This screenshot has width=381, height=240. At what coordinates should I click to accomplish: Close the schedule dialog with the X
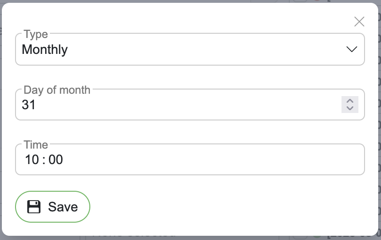click(359, 22)
